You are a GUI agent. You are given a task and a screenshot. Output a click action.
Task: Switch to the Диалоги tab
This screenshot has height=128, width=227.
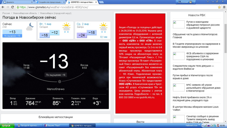pos(18,2)
